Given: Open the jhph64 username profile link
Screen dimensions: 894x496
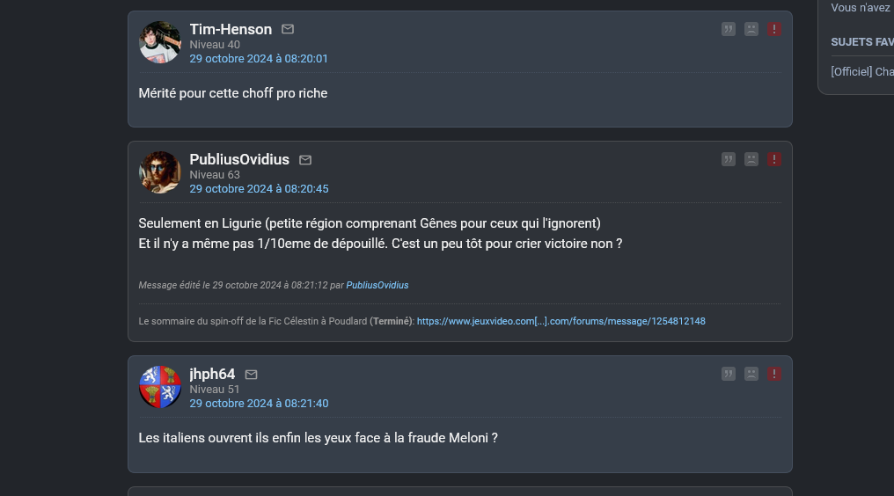Looking at the screenshot, I should click(212, 374).
